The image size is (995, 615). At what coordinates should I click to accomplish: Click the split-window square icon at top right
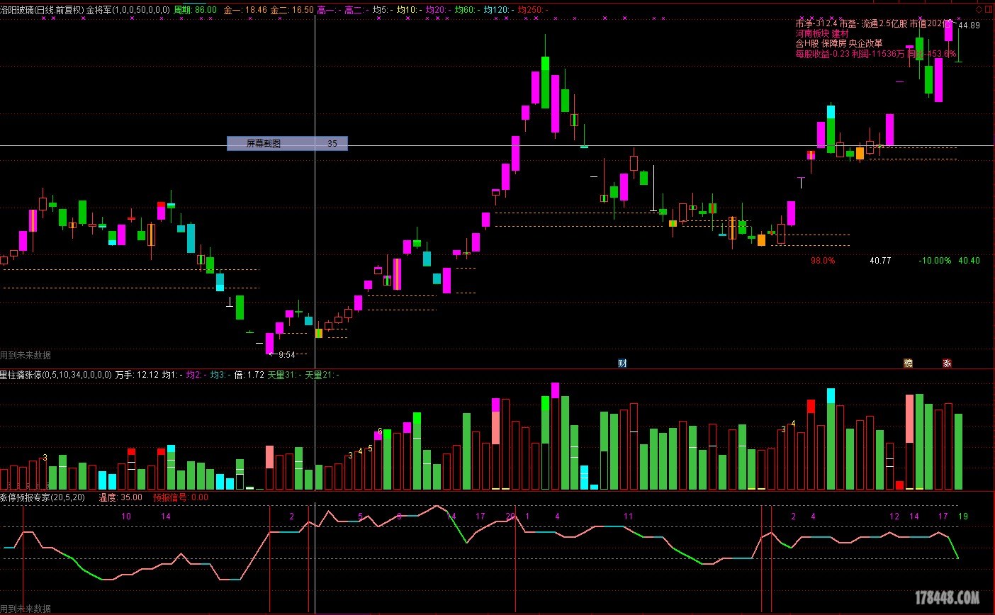tap(989, 9)
